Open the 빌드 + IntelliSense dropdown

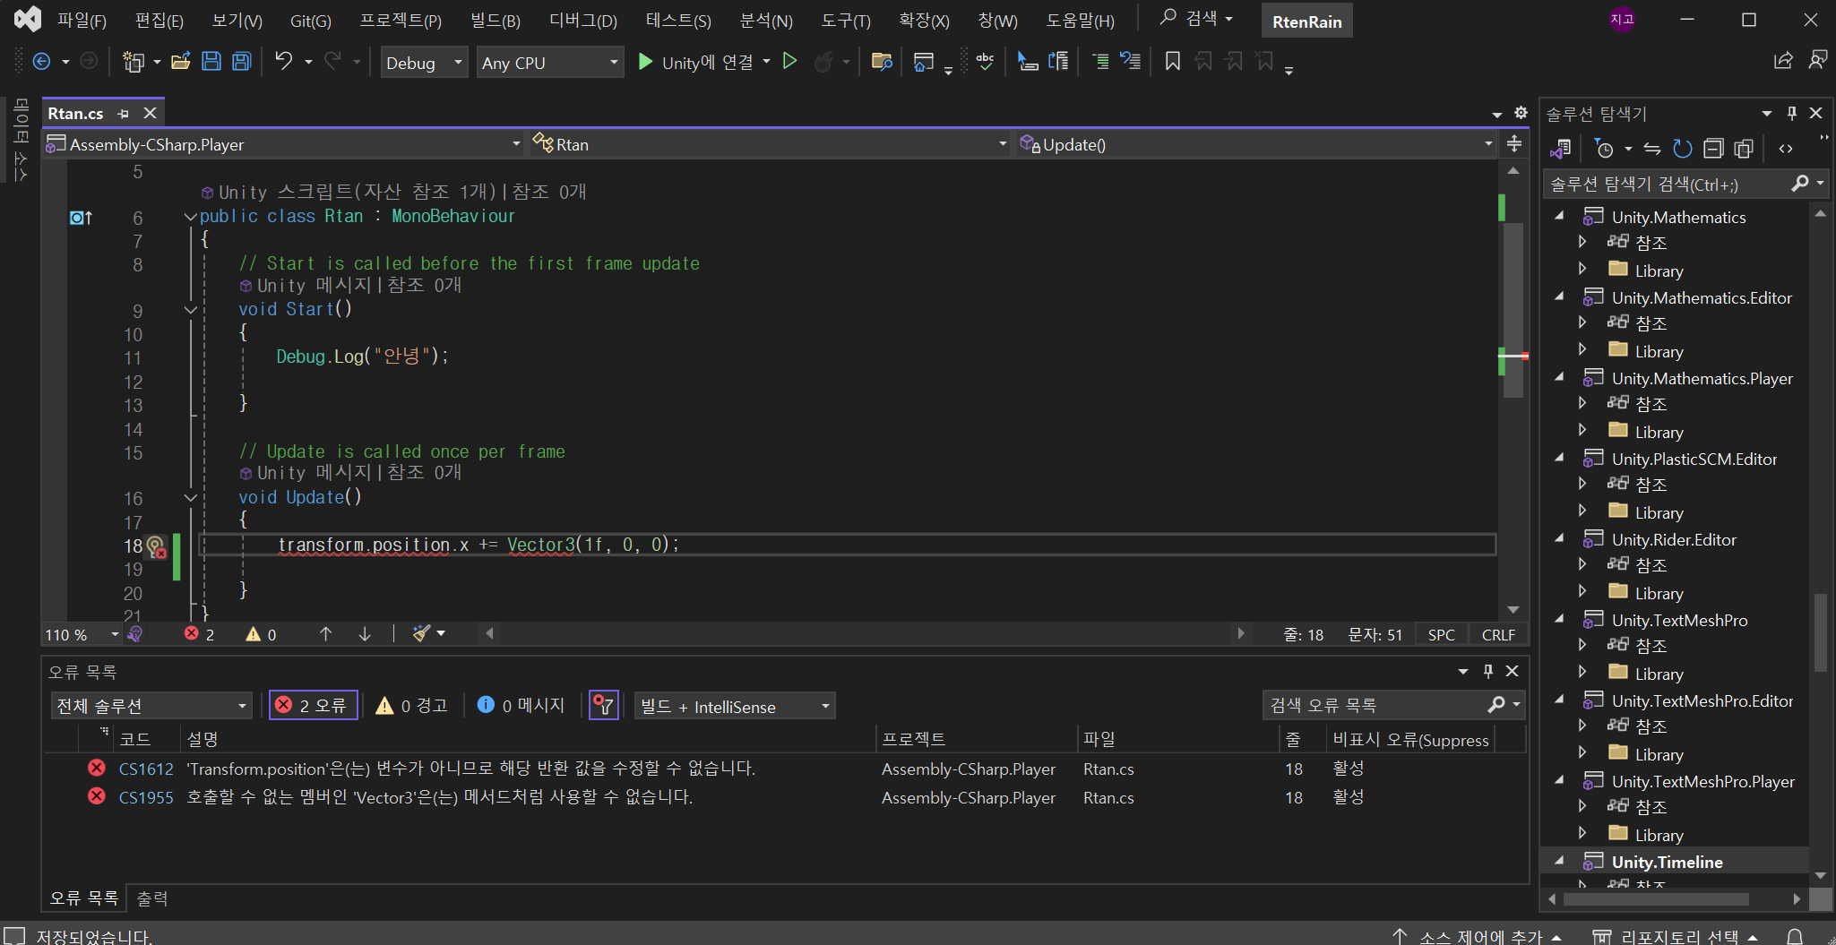click(735, 706)
